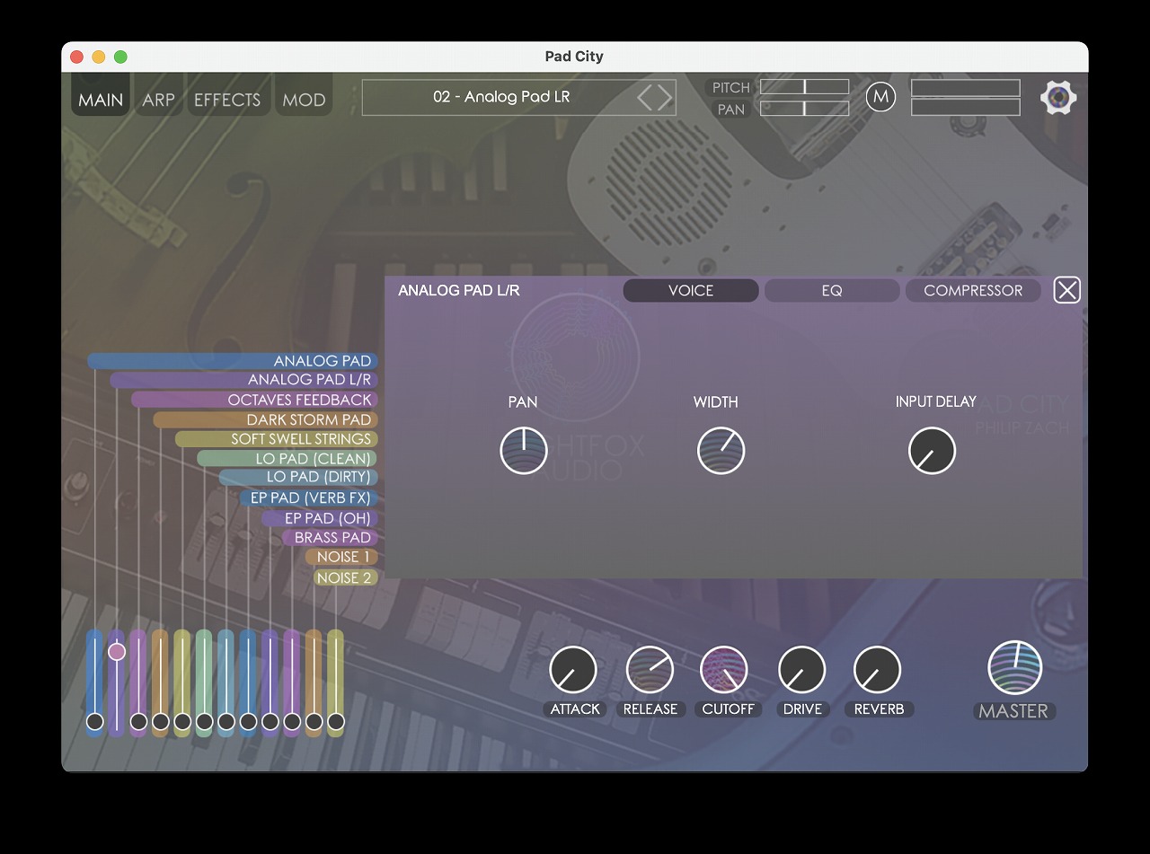
Task: Open the COMPRESSOR section
Action: 972,291
